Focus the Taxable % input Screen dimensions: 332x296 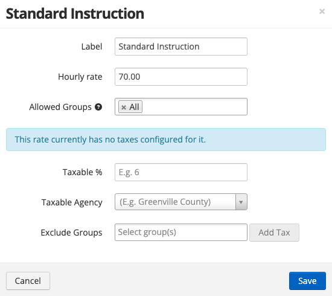[181, 172]
